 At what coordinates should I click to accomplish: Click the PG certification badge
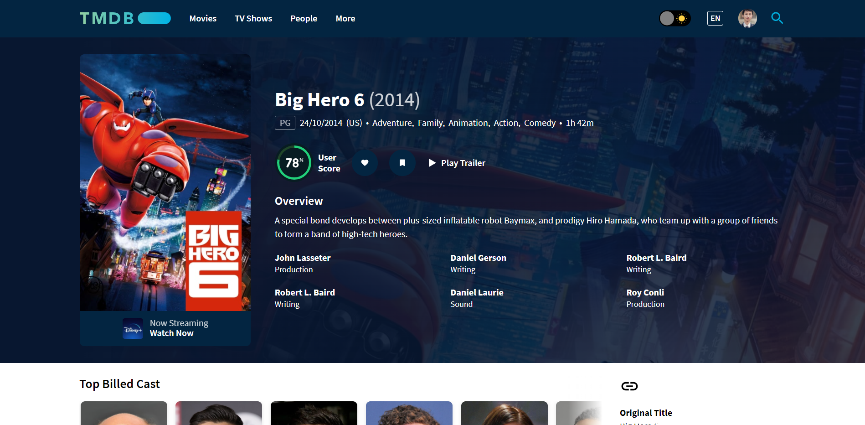(285, 123)
